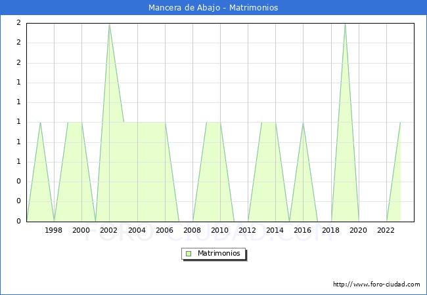The height and width of the screenshot is (295, 427).
Task: Select the 2004 x-axis label
Action: click(x=137, y=230)
